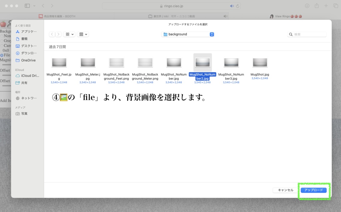Select MugShot_NoBackground_Meter.png thumbnail
341x212 pixels.
tap(145, 63)
